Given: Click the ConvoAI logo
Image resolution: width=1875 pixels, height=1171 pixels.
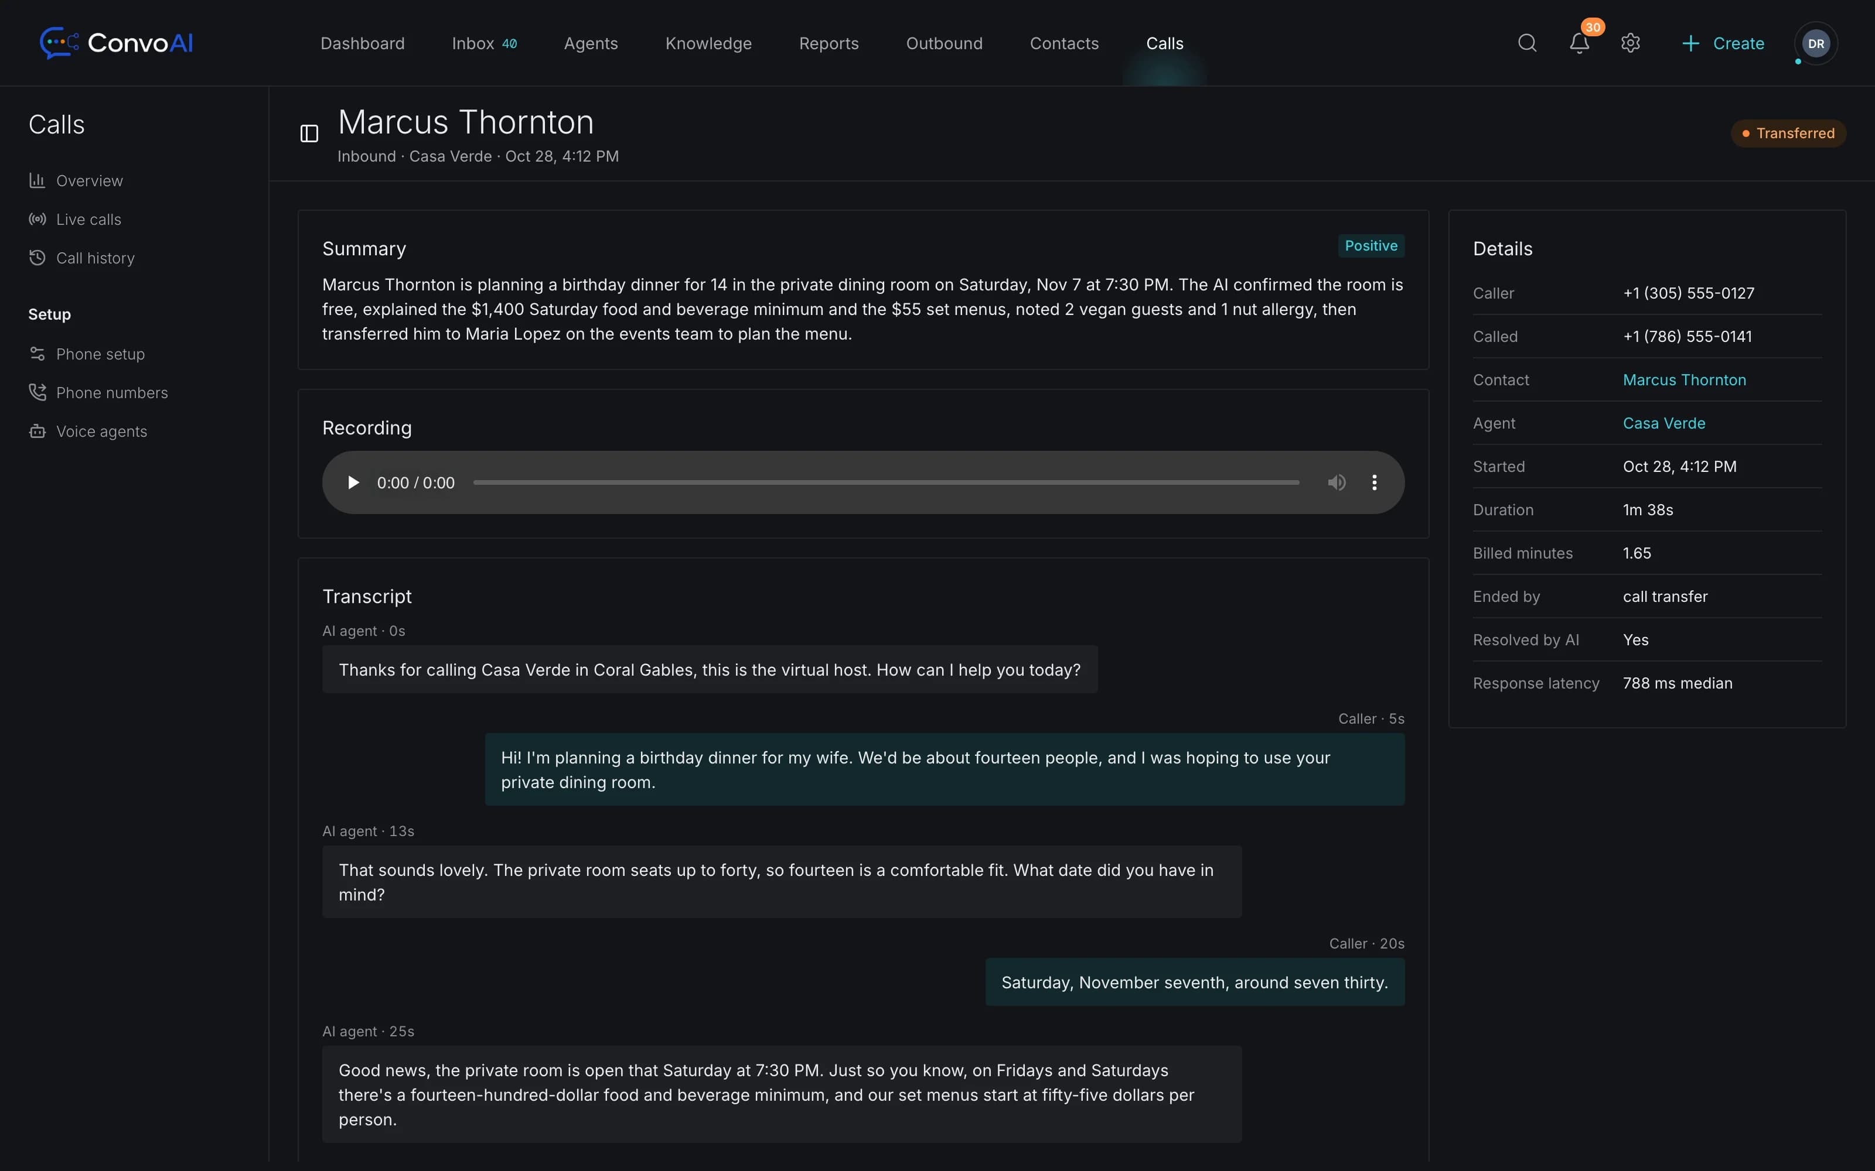Looking at the screenshot, I should pyautogui.click(x=116, y=43).
